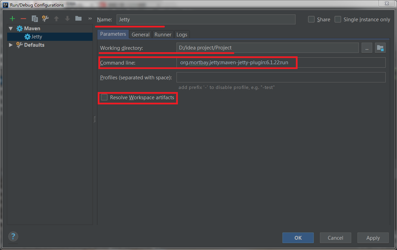Click the splitter grip between the panels
Image resolution: width=397 pixels, height=250 pixels.
[95, 119]
